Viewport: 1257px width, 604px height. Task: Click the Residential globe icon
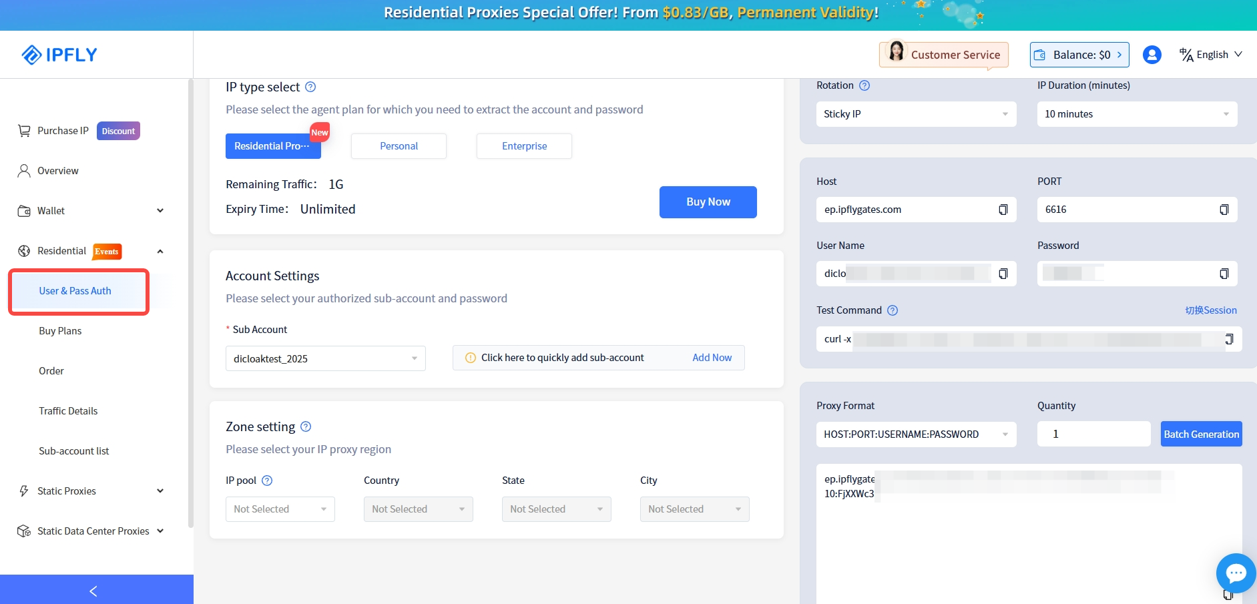(x=24, y=251)
